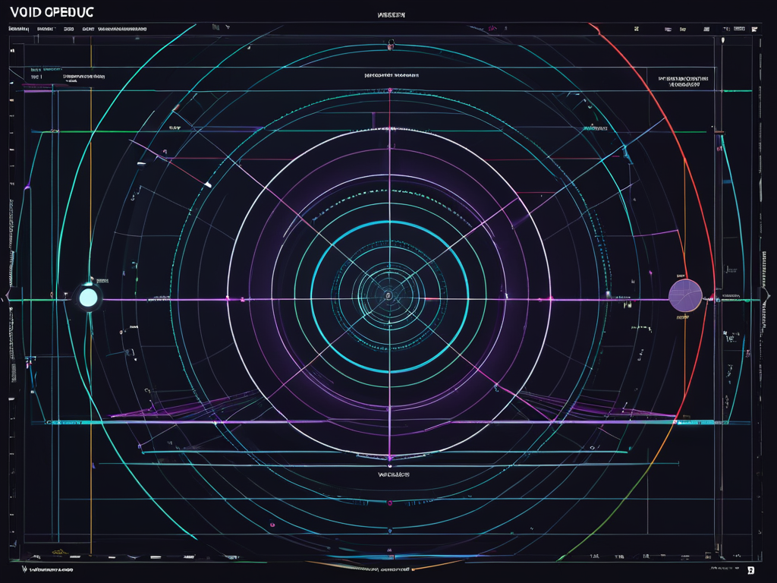This screenshot has width=777, height=583.
Task: Click the text label below the large white circle
Action: (394, 474)
